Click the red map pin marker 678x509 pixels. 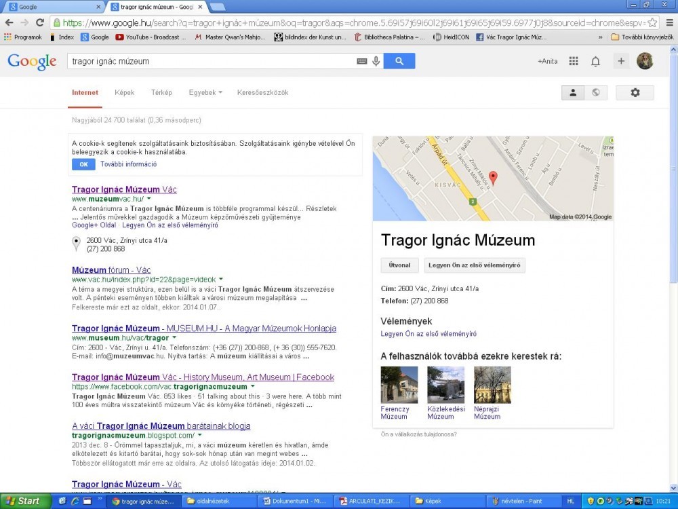pos(493,178)
